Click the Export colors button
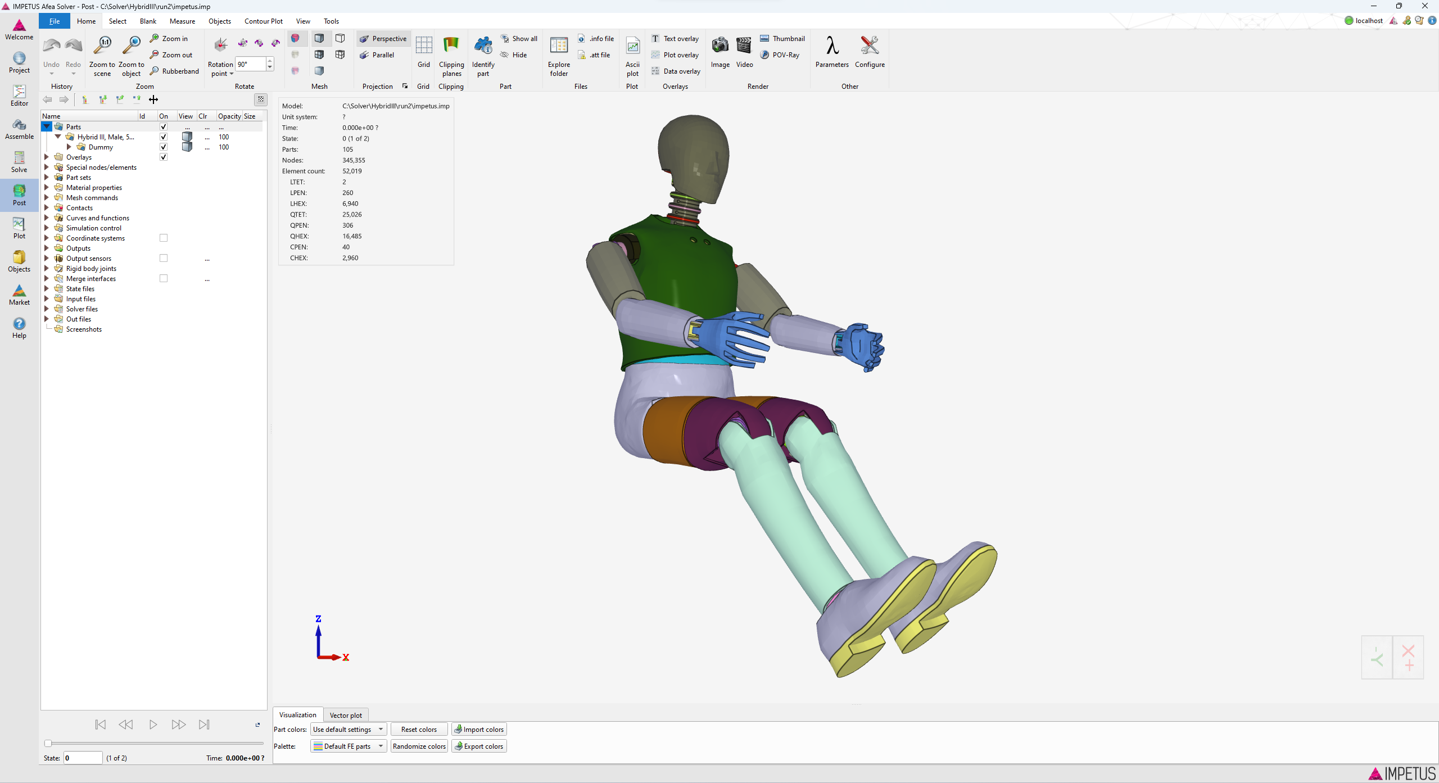The width and height of the screenshot is (1439, 783). (479, 746)
